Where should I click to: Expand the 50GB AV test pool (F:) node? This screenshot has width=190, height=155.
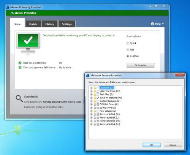coord(92,98)
